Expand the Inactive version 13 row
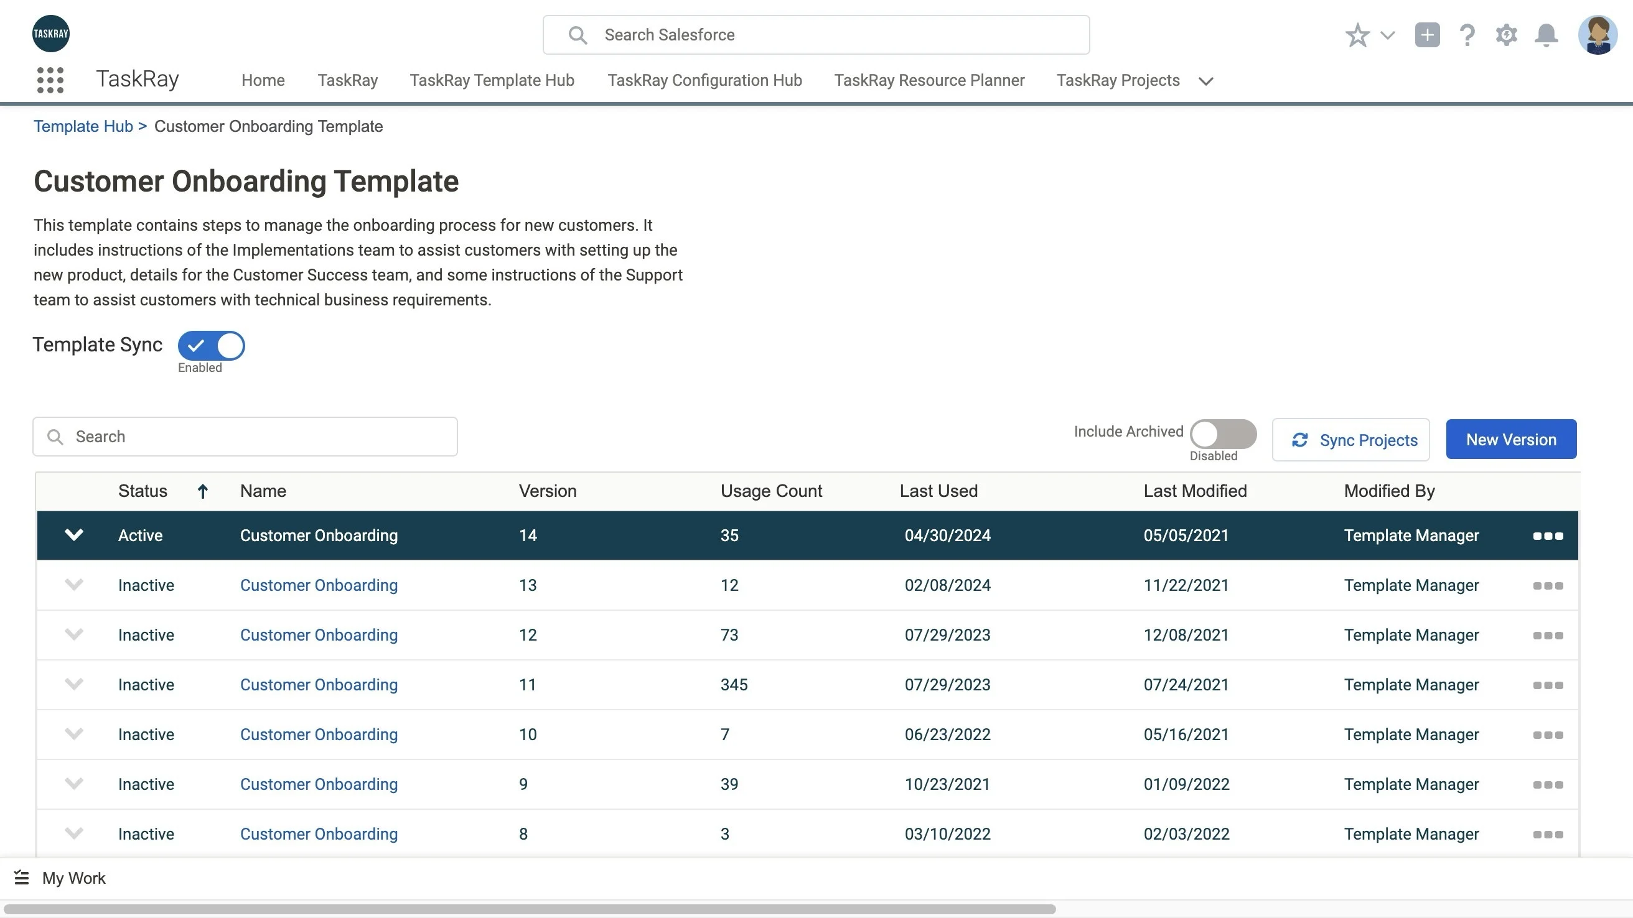This screenshot has width=1633, height=918. [x=74, y=584]
